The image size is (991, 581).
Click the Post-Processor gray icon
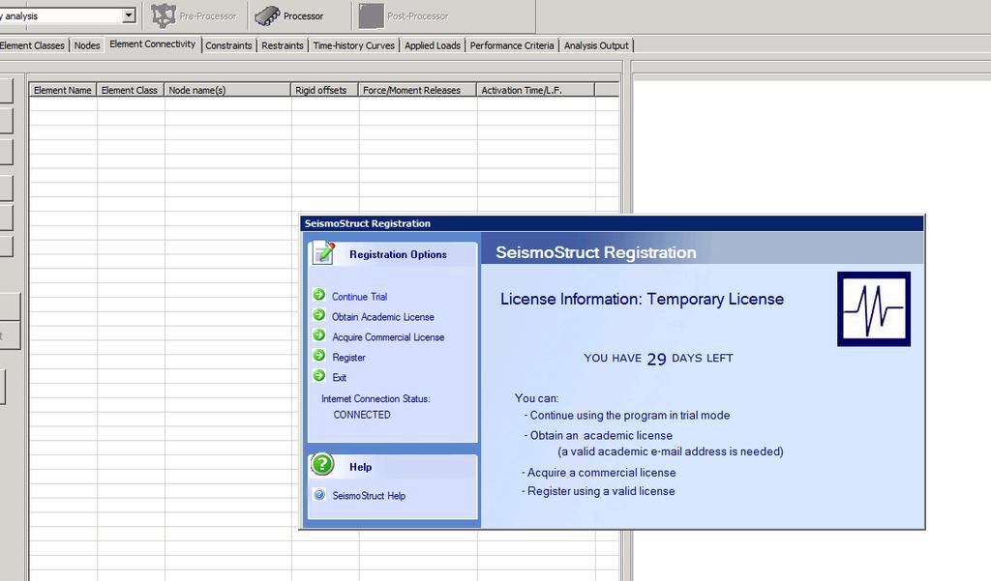371,15
